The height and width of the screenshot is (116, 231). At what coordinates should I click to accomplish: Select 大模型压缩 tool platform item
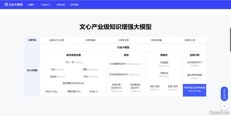click(x=123, y=40)
